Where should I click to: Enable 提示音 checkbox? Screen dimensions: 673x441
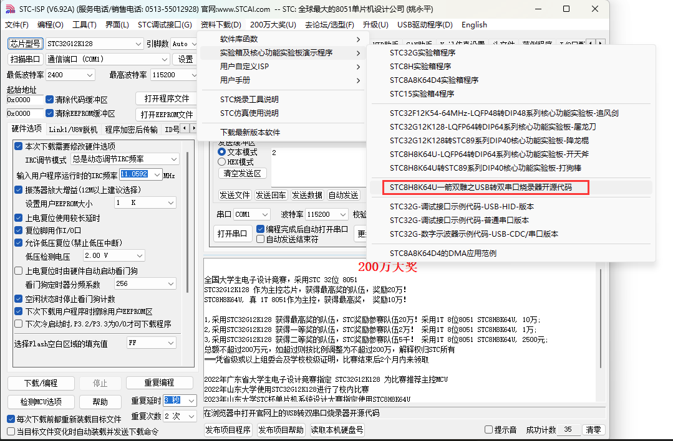[x=488, y=429]
